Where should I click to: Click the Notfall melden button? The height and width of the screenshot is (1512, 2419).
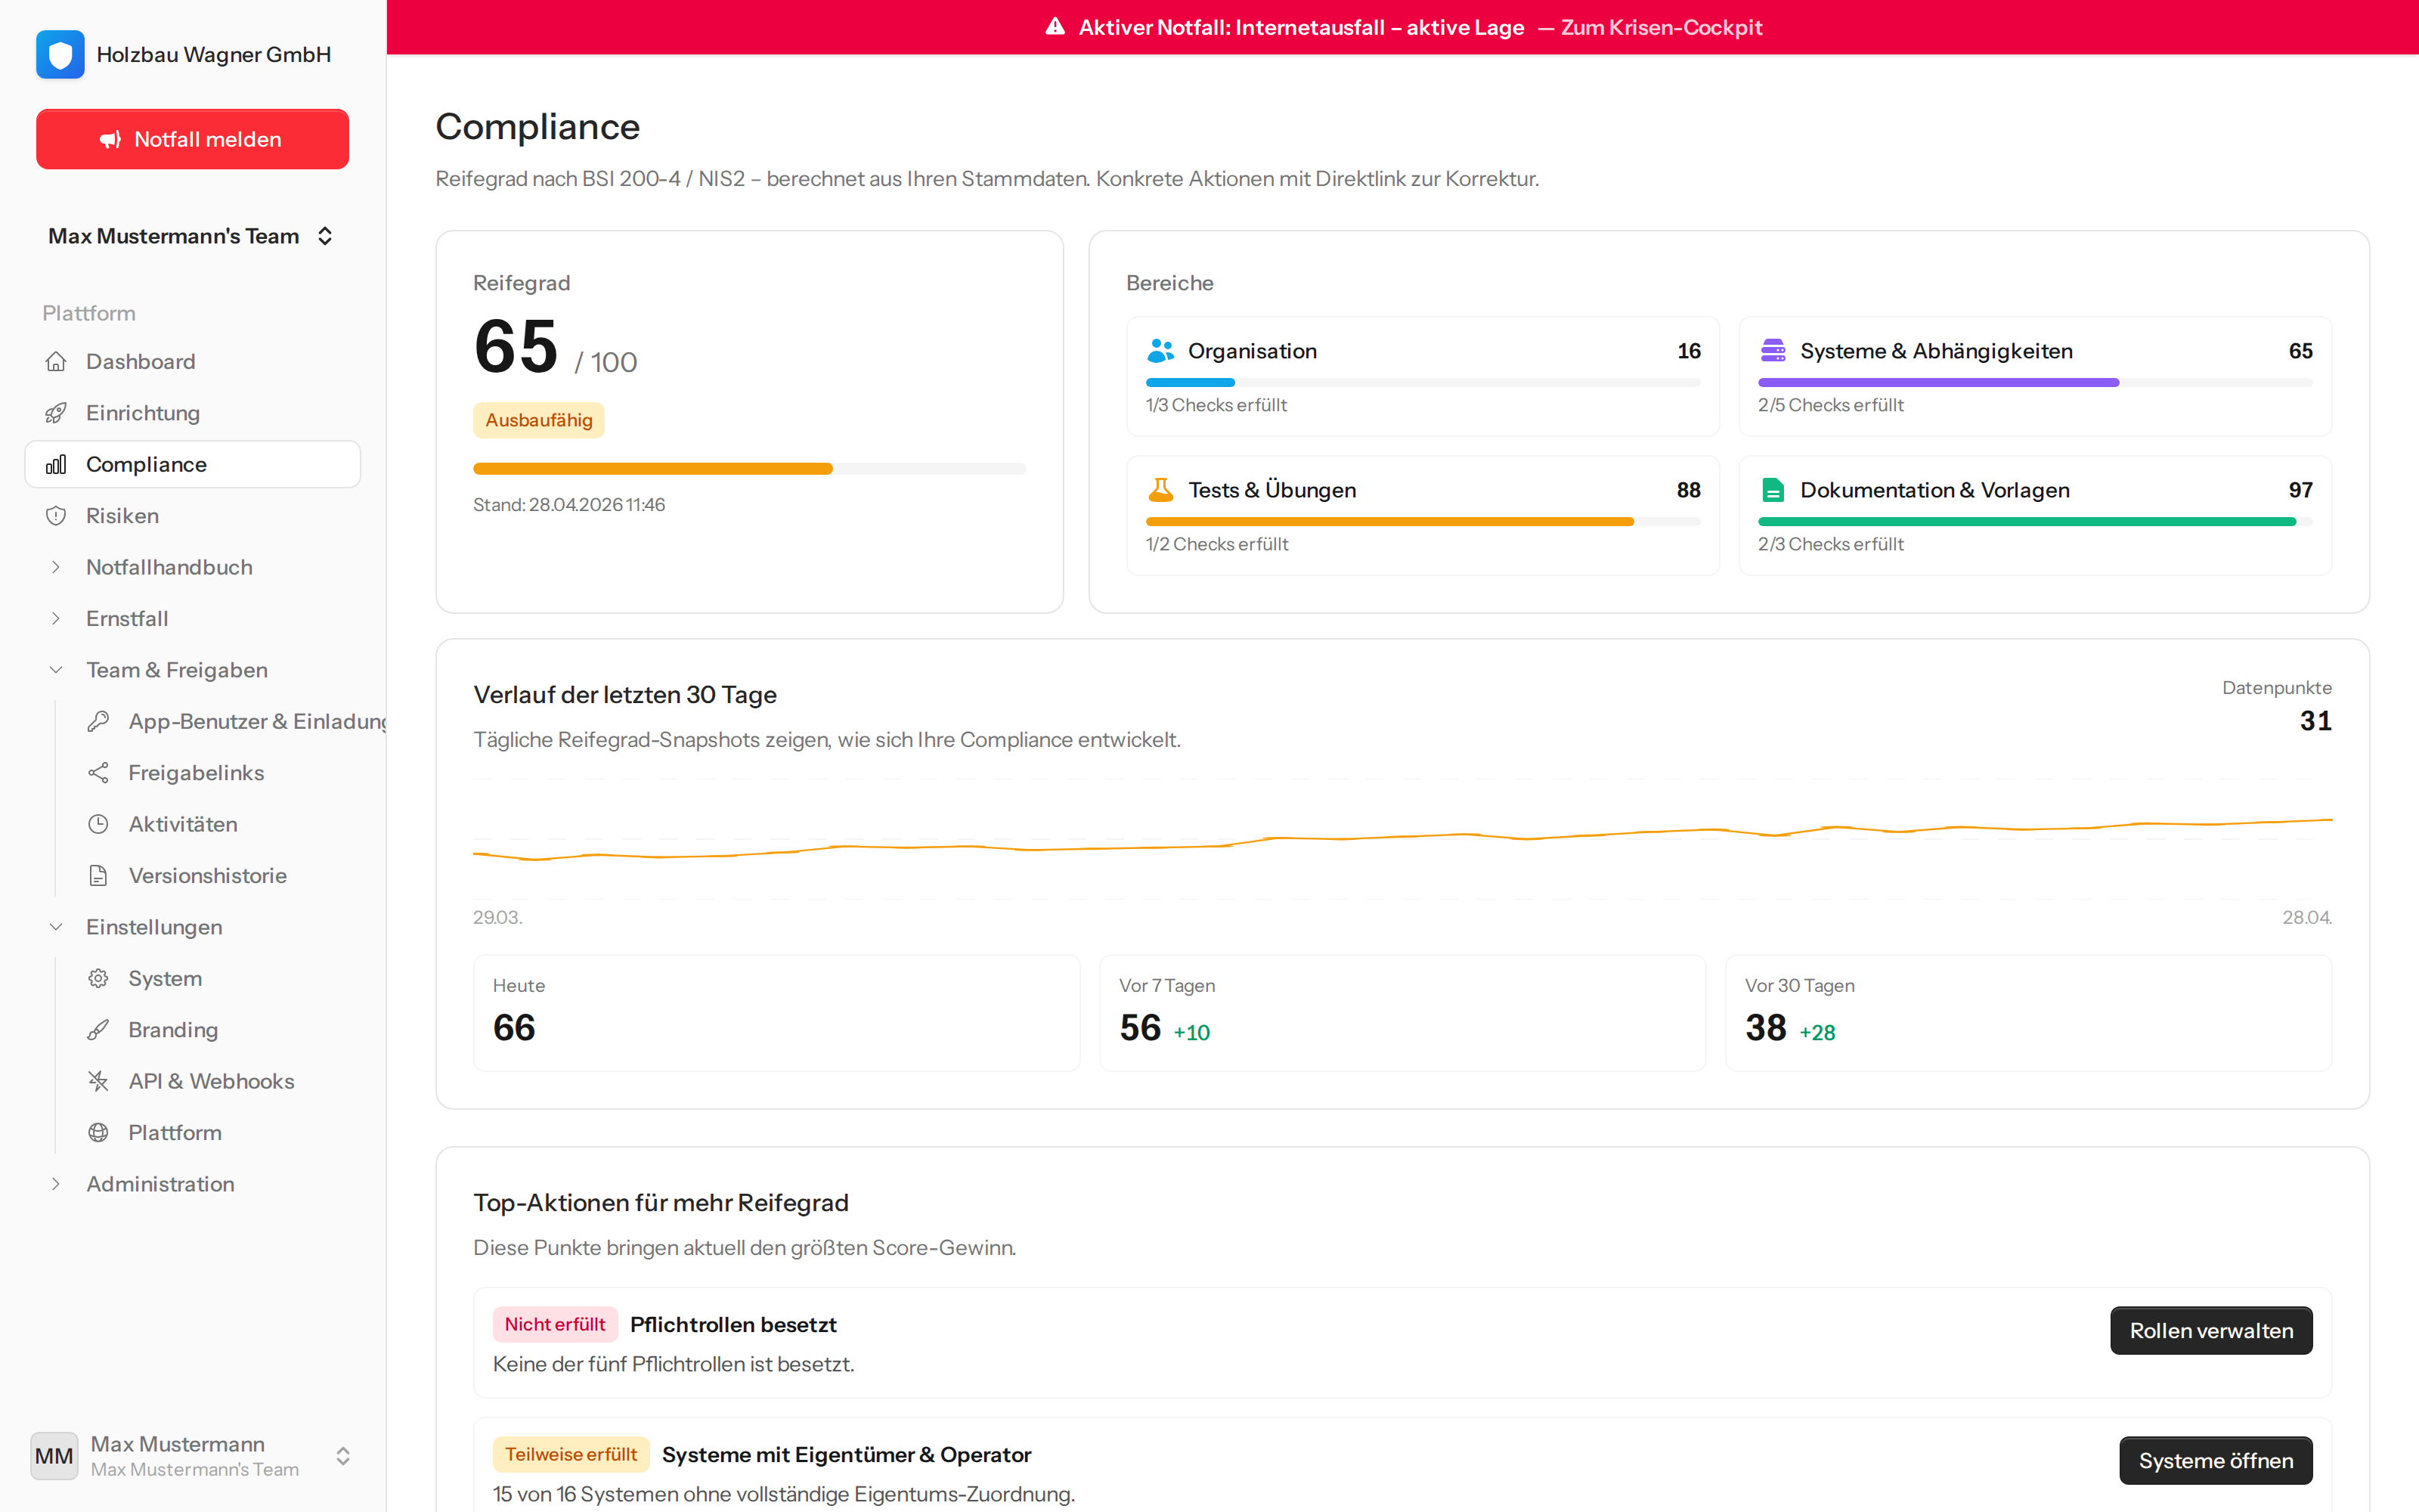tap(192, 139)
